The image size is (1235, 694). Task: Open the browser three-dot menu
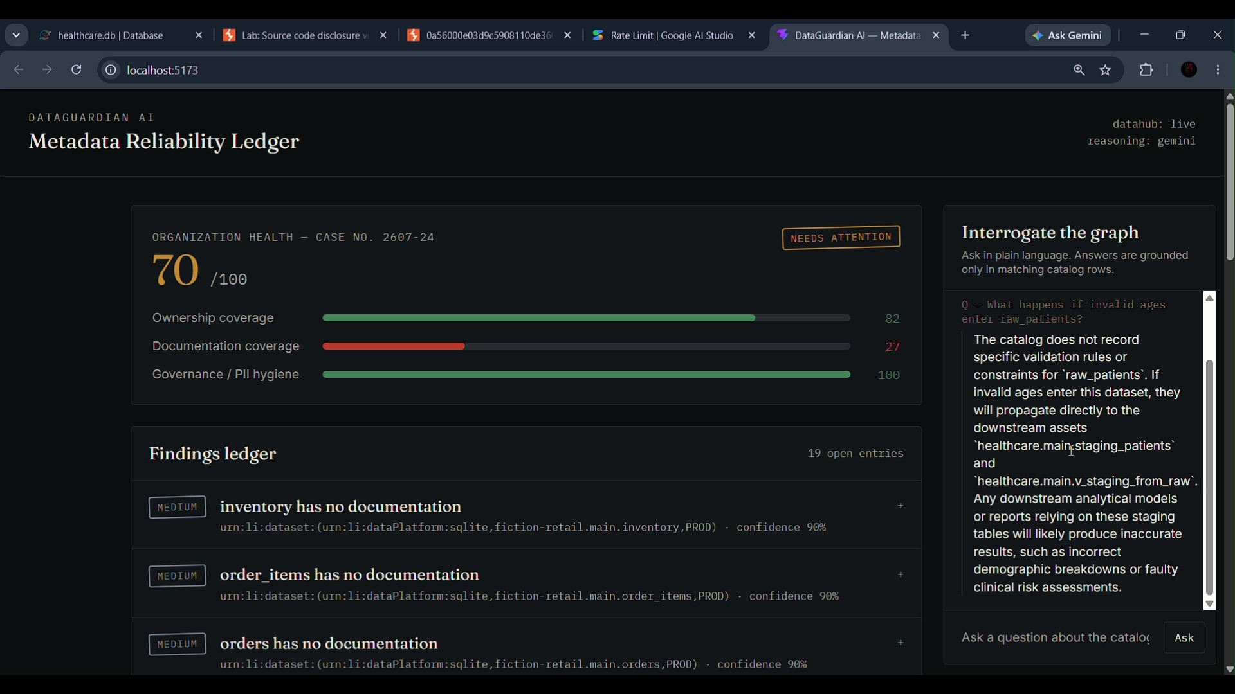[x=1219, y=70]
